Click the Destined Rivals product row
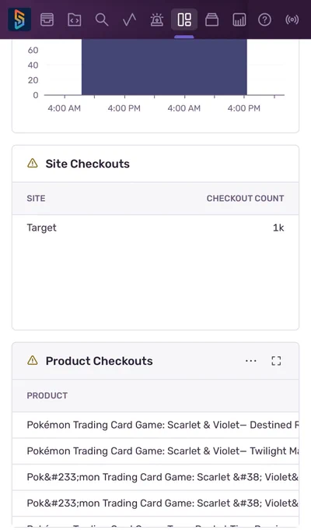Image resolution: width=311 pixels, height=530 pixels. point(155,425)
